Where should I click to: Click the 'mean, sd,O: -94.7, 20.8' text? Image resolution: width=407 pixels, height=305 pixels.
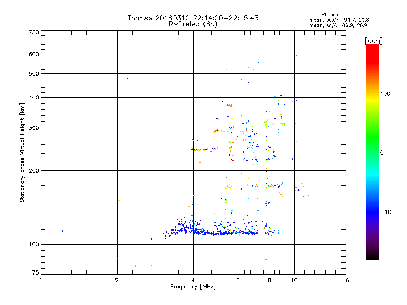(x=339, y=20)
